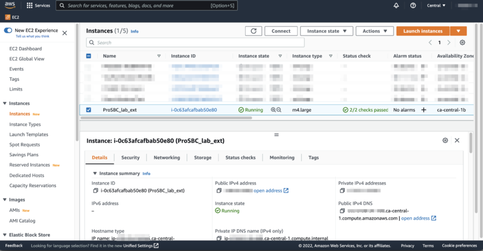This screenshot has height=251, width=483.
Task: Uncheck the ProSBC_lab_ext row checkbox
Action: [x=88, y=110]
